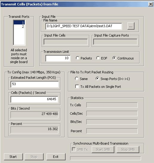Viewport: 154px width, 163px height.
Task: Focus the File Name input field
Action: 84,26
